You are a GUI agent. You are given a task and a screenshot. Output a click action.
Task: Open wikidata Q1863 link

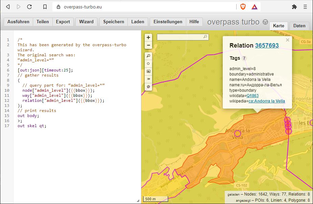point(252,96)
